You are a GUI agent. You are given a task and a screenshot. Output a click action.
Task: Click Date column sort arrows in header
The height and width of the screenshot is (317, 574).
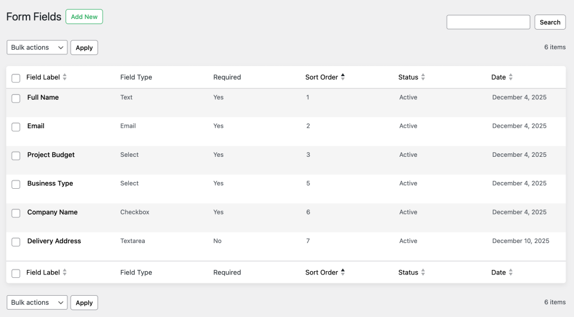pyautogui.click(x=511, y=77)
